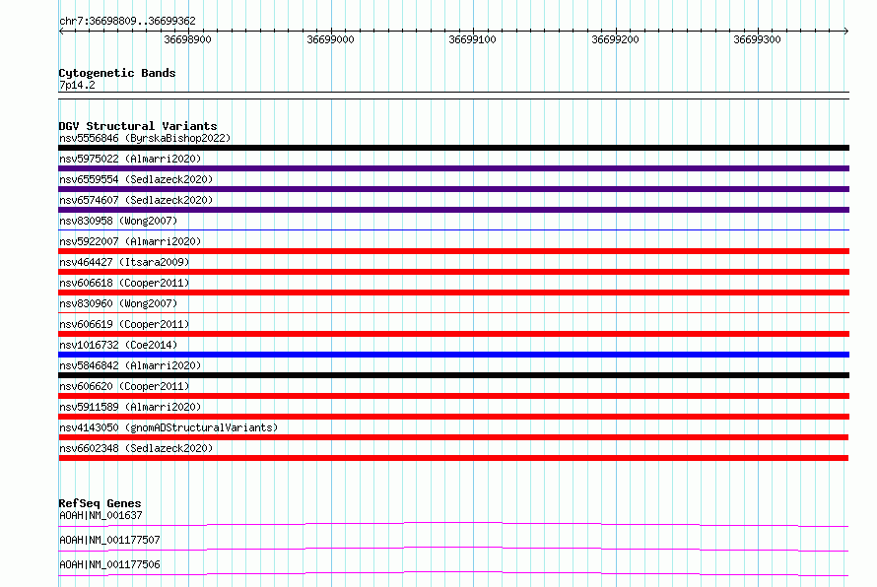The width and height of the screenshot is (877, 587).
Task: Click the blue bar under nsv1016732
Action: (453, 355)
